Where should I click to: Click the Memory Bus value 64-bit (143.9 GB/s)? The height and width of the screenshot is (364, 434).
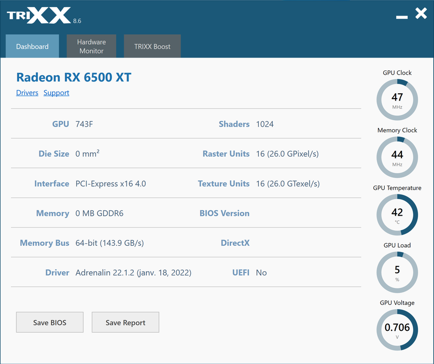coord(109,243)
